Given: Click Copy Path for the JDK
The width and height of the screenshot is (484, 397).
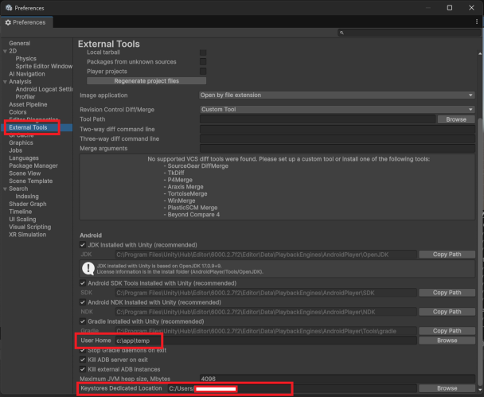Looking at the screenshot, I should [447, 255].
